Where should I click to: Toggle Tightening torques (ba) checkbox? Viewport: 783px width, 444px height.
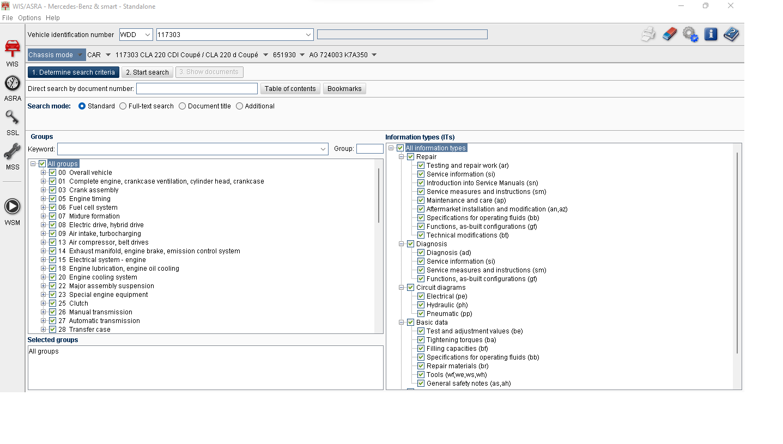[421, 340]
